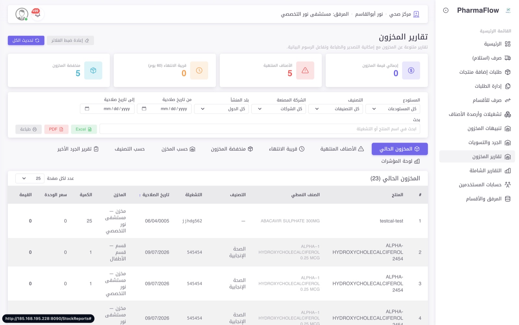Image resolution: width=519 pixels, height=325 pixels.
Task: Click the warning triangle on الأصناف المنتهية card
Action: click(305, 70)
